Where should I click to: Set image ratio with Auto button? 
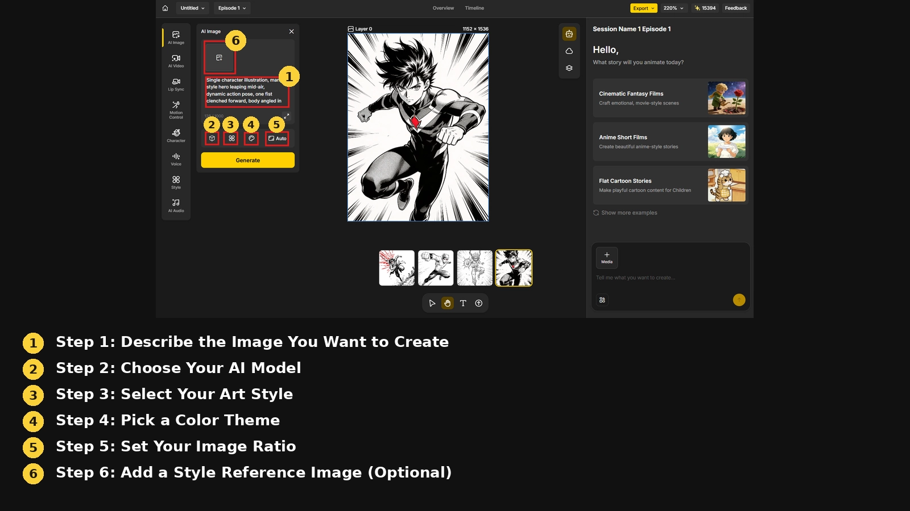pyautogui.click(x=277, y=139)
